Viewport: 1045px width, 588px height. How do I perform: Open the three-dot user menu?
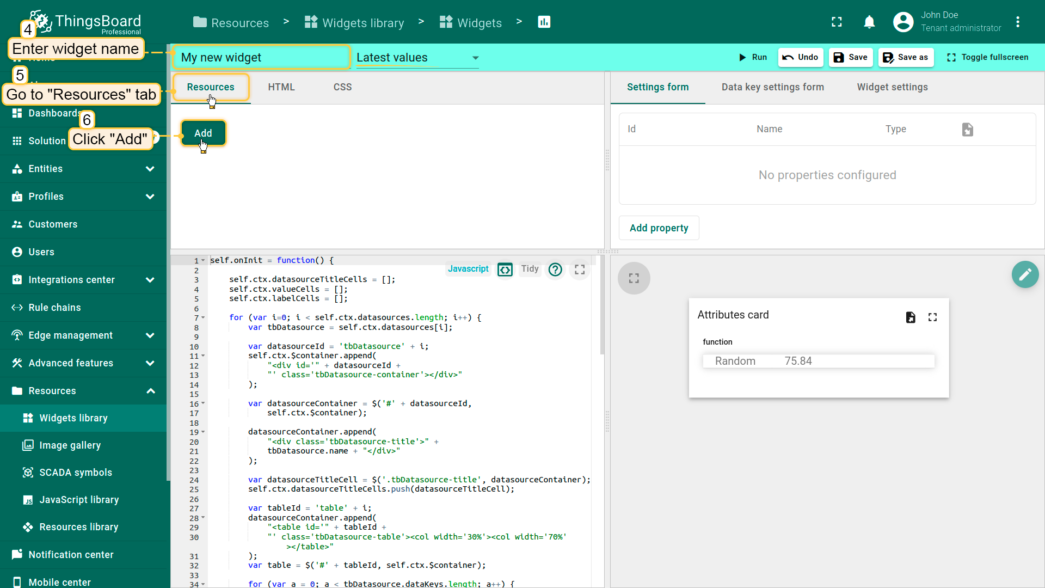[x=1017, y=22]
